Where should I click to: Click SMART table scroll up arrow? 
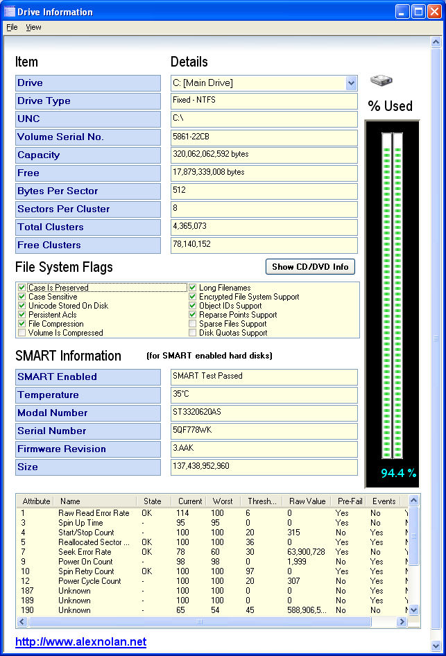coord(413,501)
